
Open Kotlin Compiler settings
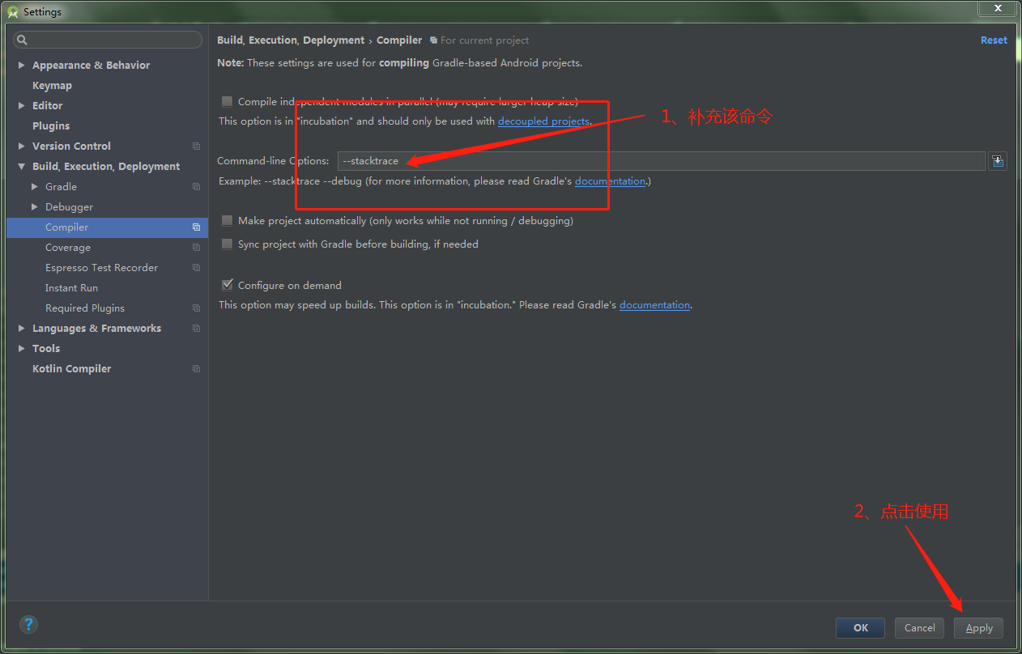tap(71, 369)
